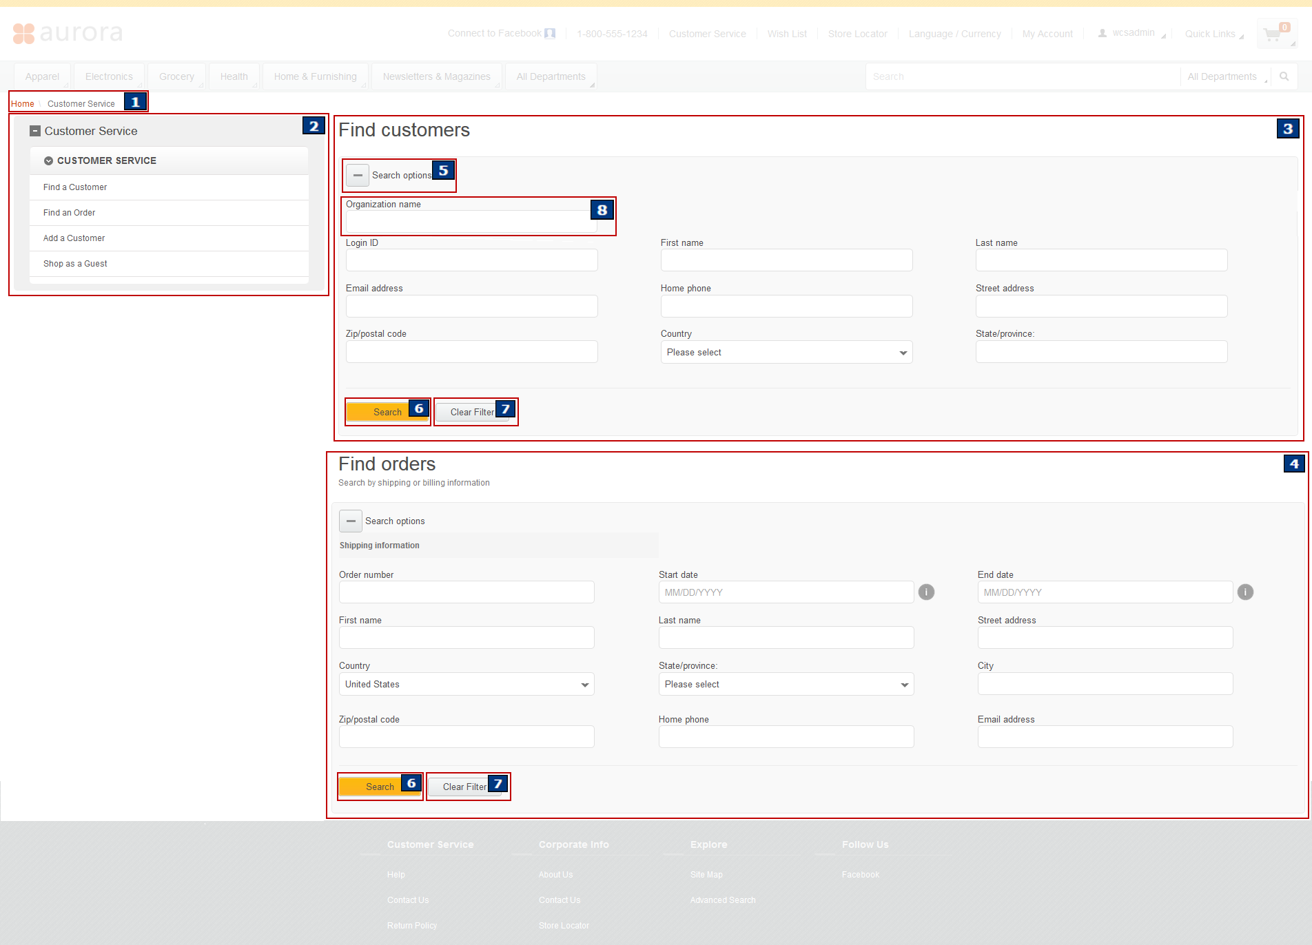Open the Home & Furnishing menu
This screenshot has width=1312, height=945.
click(x=315, y=76)
